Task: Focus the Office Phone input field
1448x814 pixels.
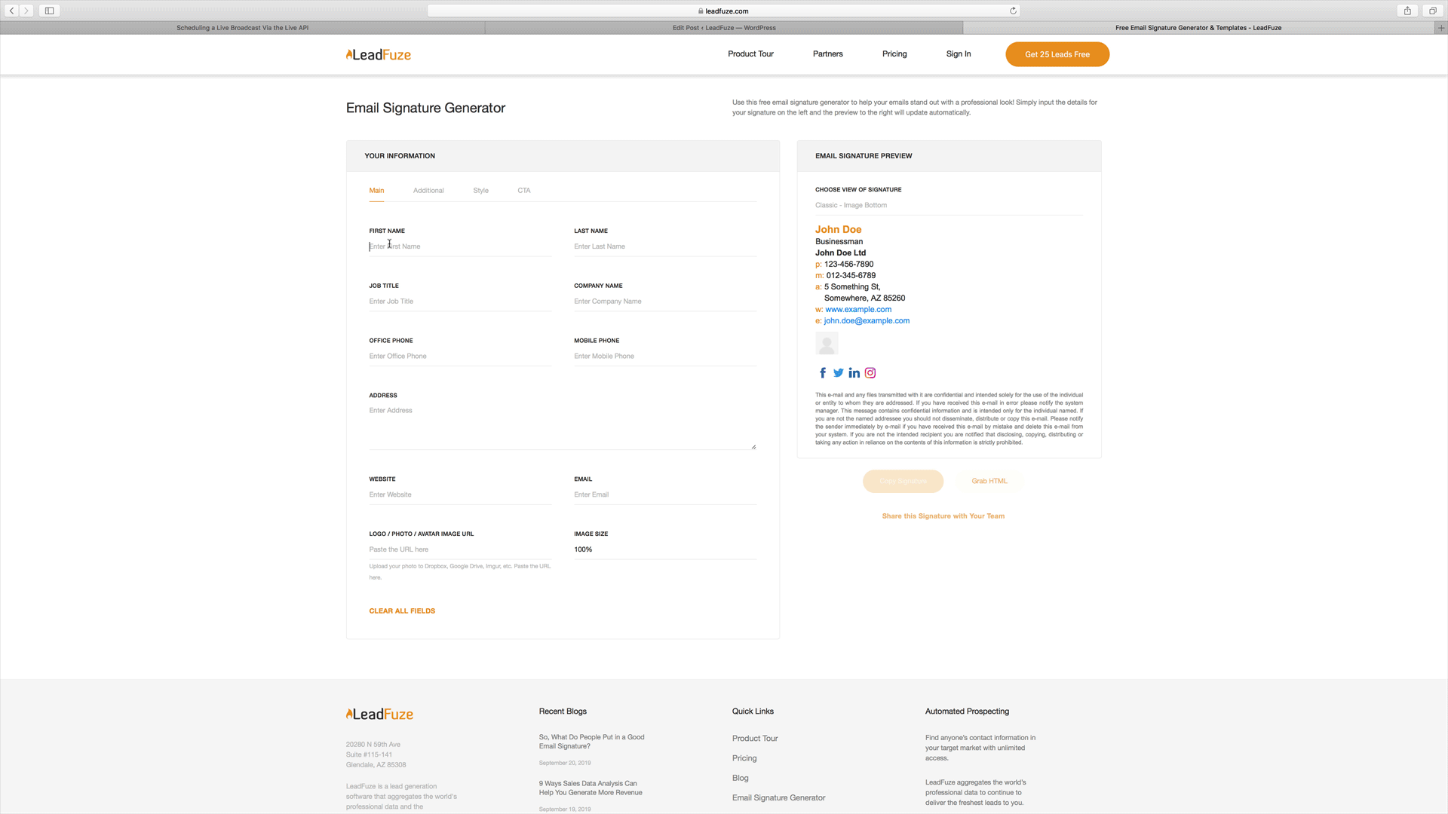Action: point(460,357)
